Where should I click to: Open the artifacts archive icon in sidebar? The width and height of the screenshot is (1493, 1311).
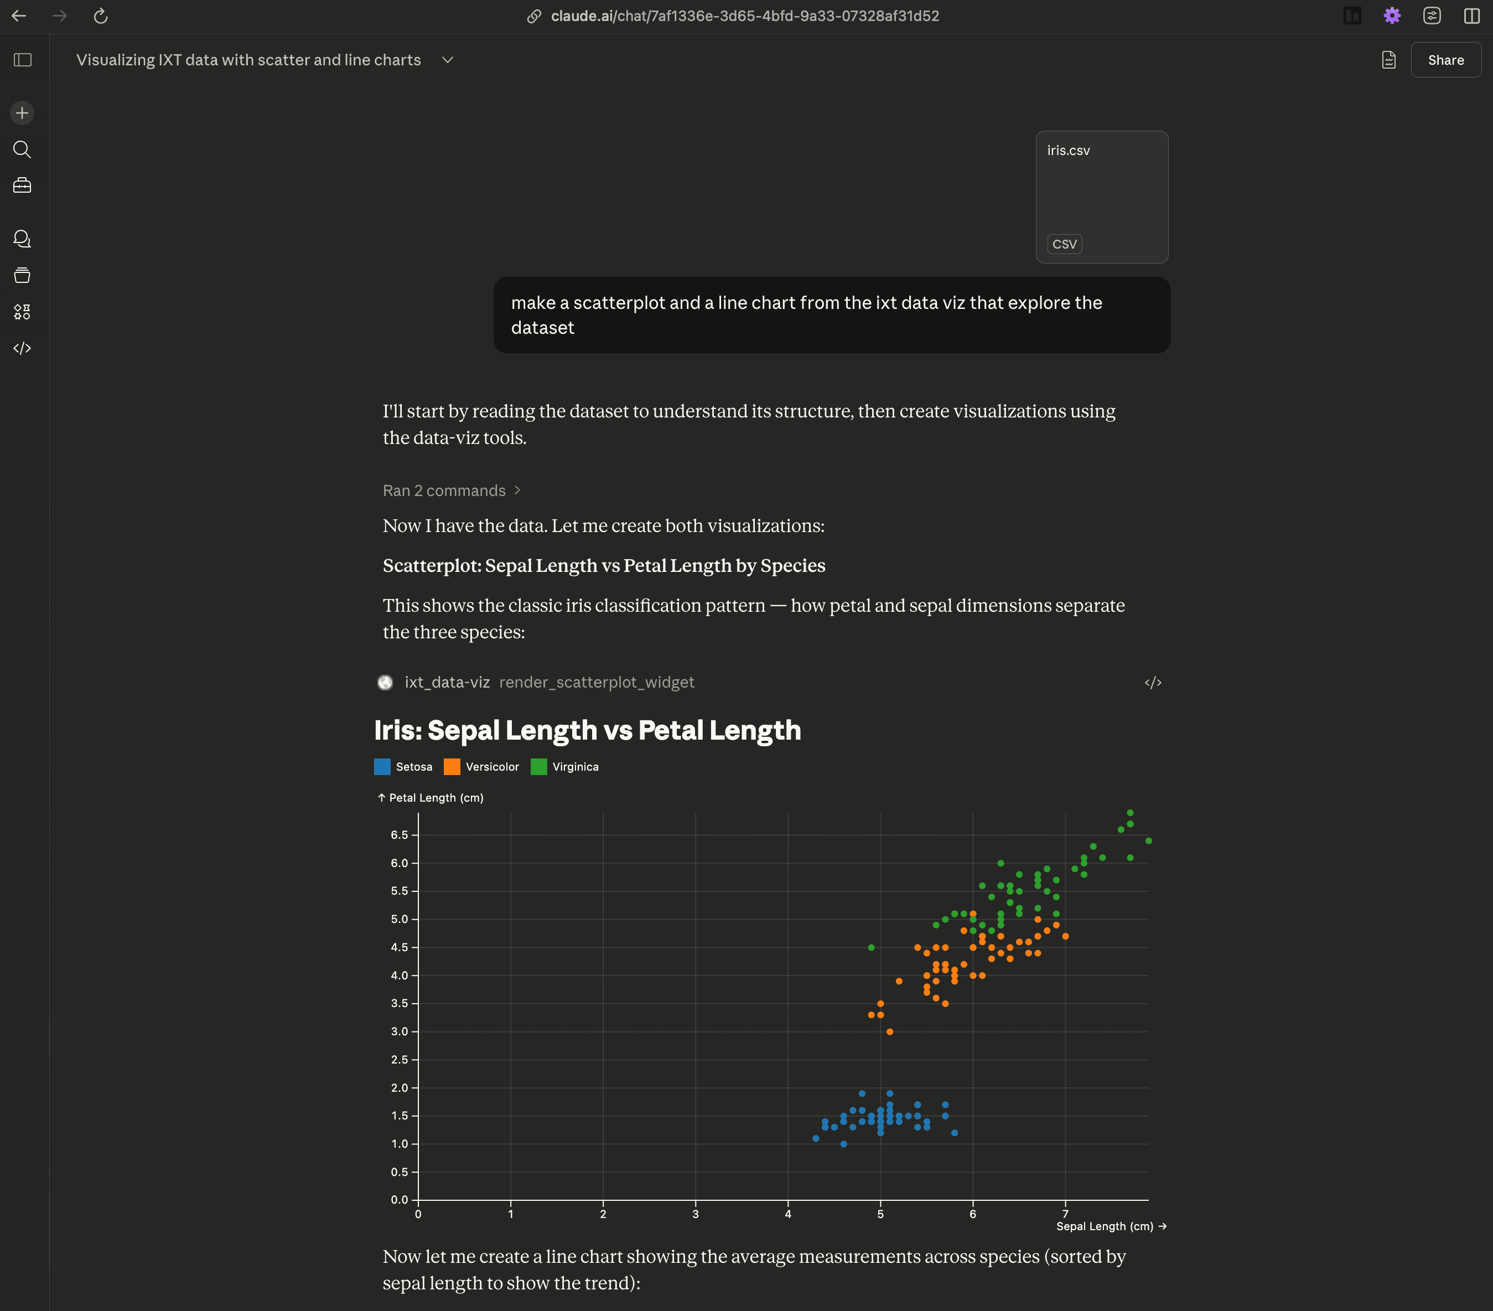coord(21,275)
